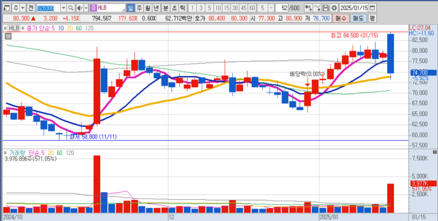
Task: Click the 거래량 volume indicator label
Action: coord(17,153)
